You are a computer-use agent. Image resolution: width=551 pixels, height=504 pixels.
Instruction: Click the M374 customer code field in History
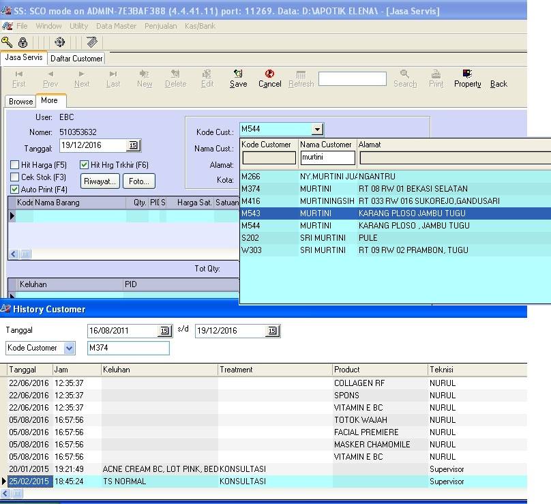128,348
